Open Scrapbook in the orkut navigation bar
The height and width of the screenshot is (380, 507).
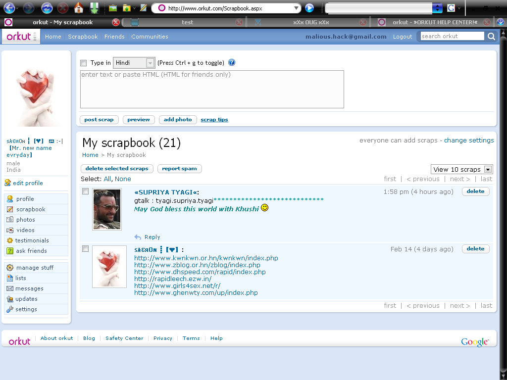[83, 37]
